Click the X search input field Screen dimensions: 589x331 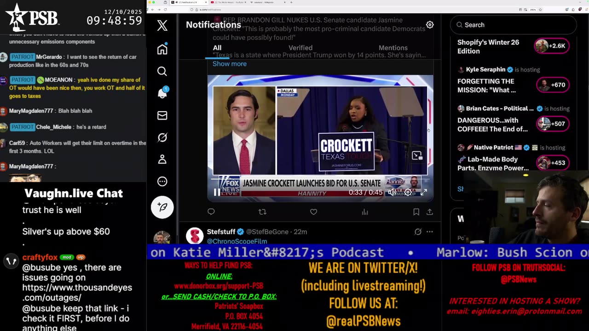513,25
